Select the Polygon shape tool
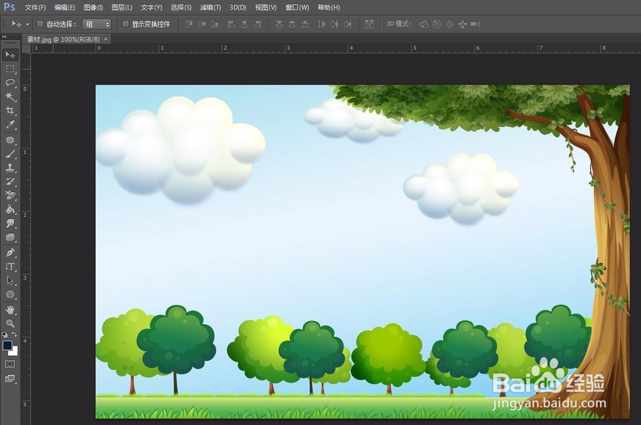 tap(10, 294)
